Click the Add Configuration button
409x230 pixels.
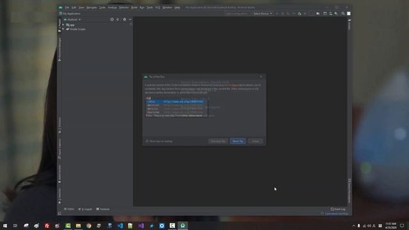pyautogui.click(x=237, y=13)
